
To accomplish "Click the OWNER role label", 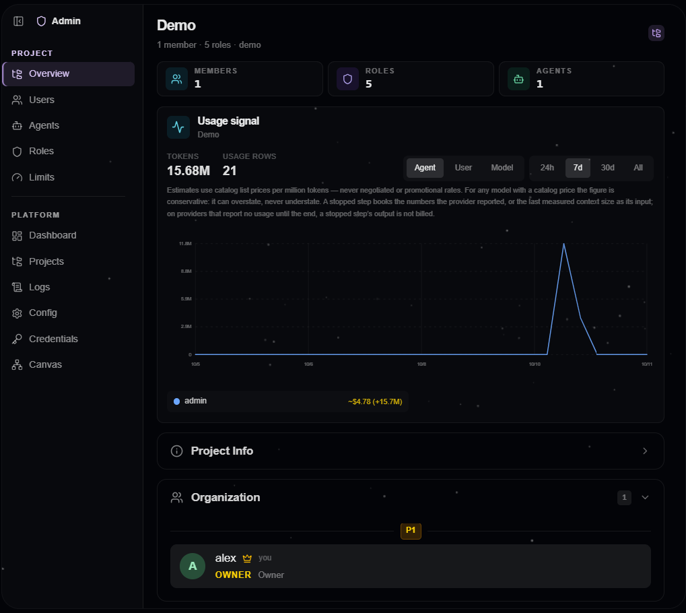I will (x=233, y=575).
